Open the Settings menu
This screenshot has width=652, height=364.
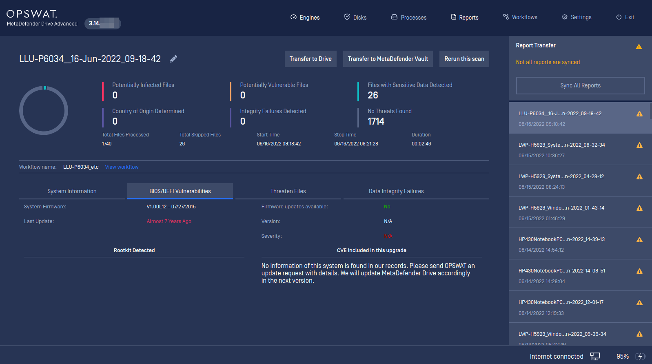click(x=577, y=17)
